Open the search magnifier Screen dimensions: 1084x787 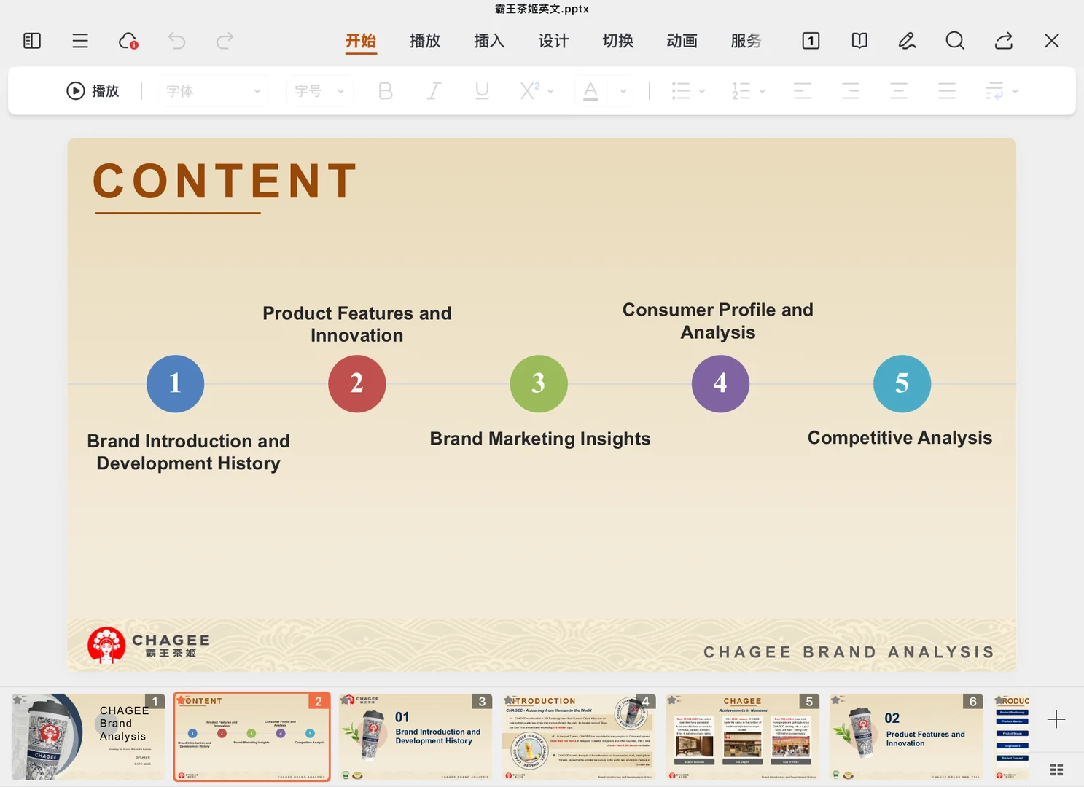[955, 41]
